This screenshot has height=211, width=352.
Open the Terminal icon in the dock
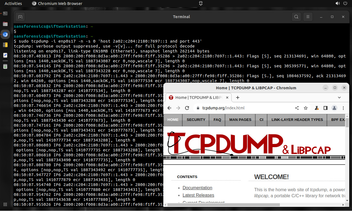[x=5, y=13]
